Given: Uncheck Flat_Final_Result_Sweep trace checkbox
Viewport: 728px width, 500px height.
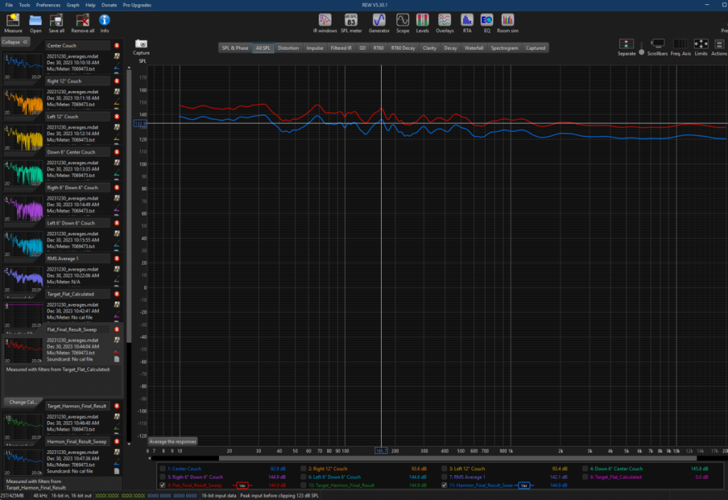Looking at the screenshot, I should [x=163, y=485].
